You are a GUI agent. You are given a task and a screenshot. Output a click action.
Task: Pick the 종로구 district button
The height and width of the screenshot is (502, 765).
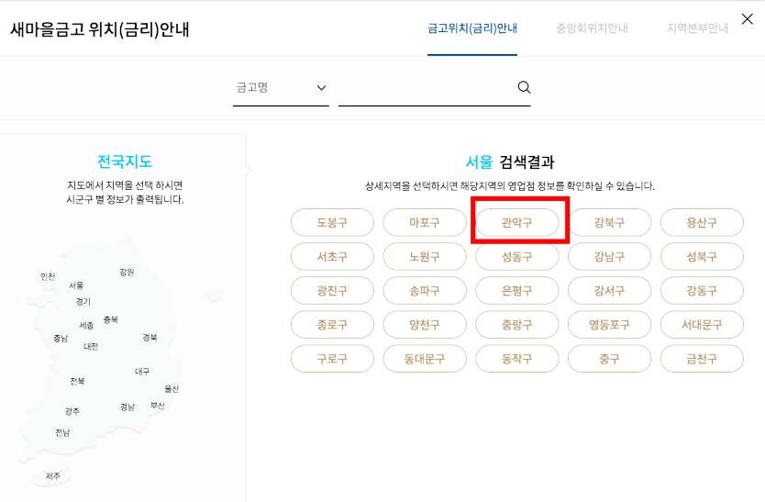[x=332, y=324]
